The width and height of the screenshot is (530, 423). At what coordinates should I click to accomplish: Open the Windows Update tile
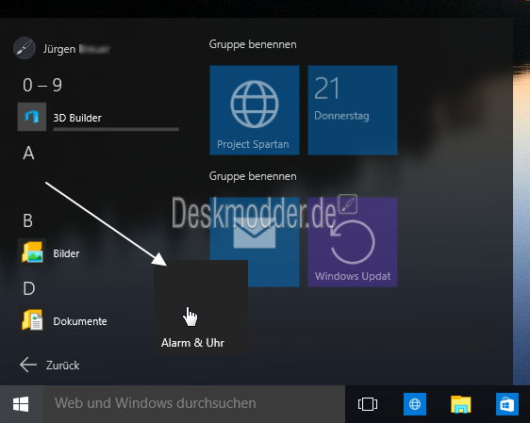click(353, 242)
